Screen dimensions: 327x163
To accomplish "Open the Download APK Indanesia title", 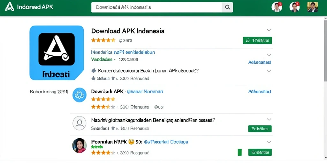I will click(x=128, y=31).
